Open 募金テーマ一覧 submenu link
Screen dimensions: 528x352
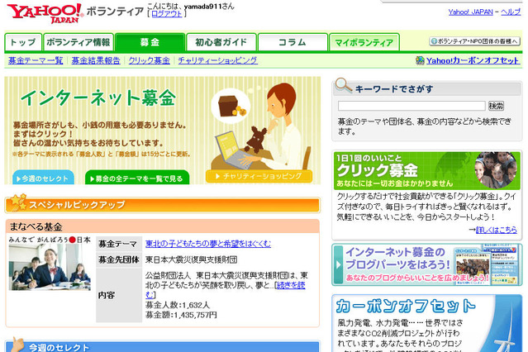tap(36, 60)
